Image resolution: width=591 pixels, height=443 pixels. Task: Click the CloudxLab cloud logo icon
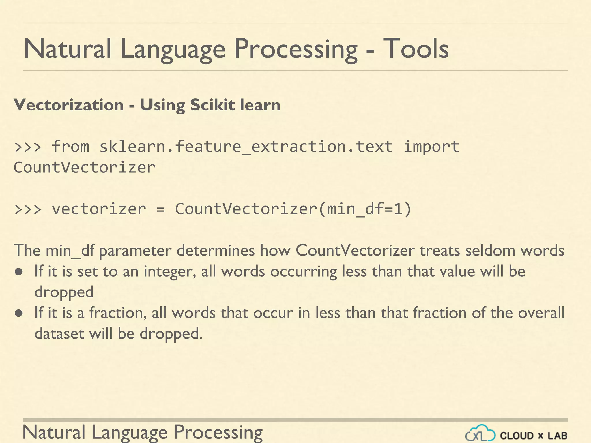coord(480,433)
